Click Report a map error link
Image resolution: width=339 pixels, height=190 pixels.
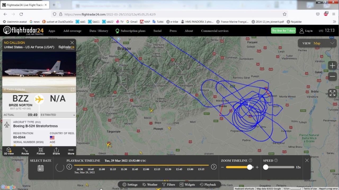(x=328, y=189)
